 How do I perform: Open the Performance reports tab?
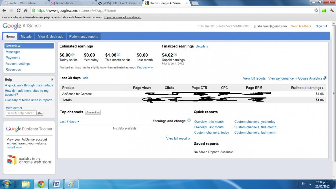pos(84,37)
